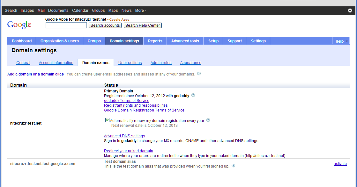This screenshot has height=187, width=357.
Task: Open User settings sub-tab
Action: click(x=130, y=63)
